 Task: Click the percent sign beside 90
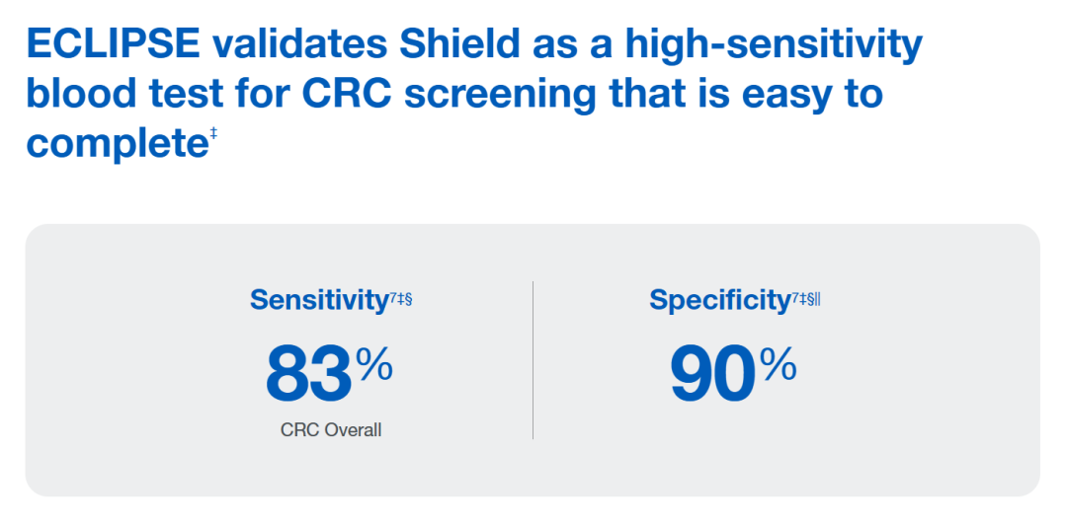pos(779,366)
